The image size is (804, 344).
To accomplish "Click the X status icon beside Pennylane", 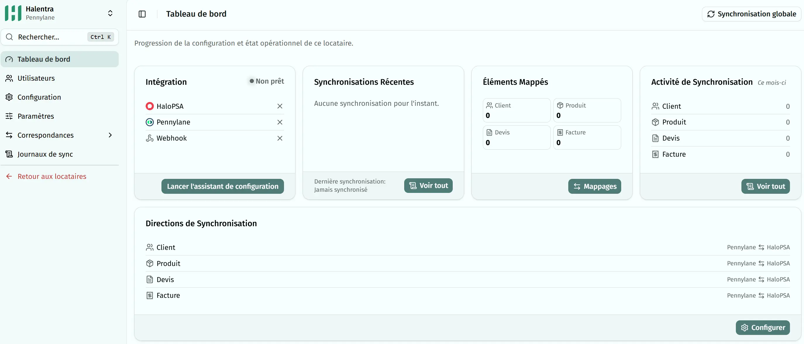I will [x=280, y=122].
